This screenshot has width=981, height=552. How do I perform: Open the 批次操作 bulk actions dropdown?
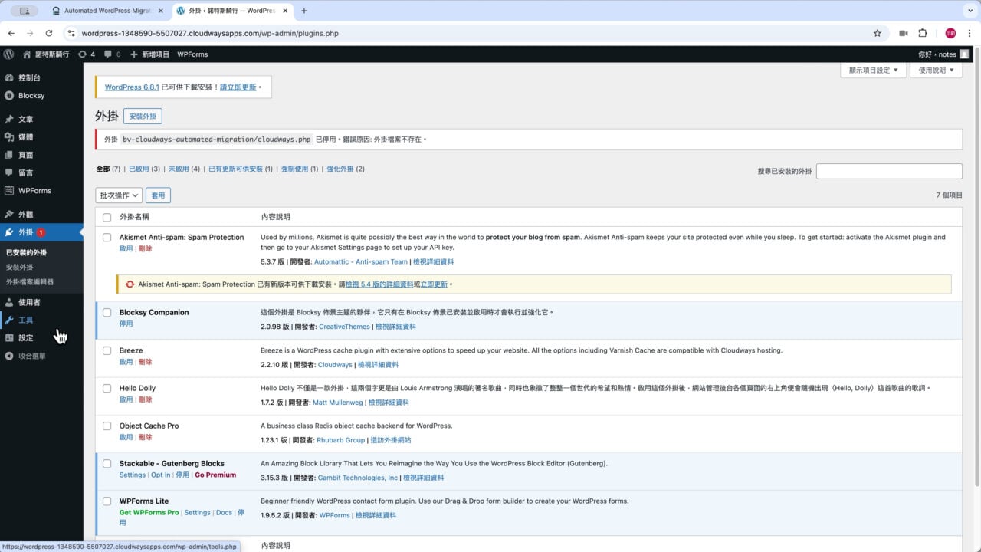point(119,195)
